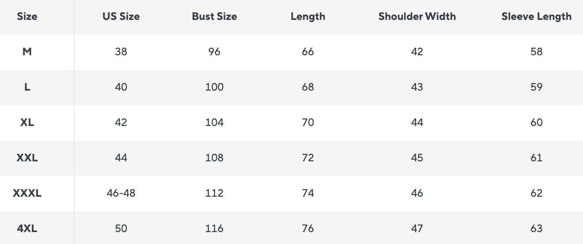
Task: Select the XL size row label
Action: pos(27,122)
